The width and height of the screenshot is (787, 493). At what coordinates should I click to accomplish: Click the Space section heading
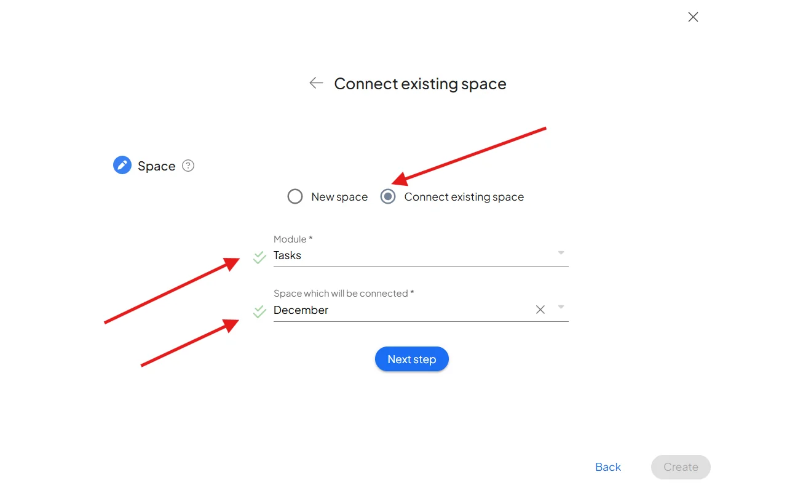point(156,166)
